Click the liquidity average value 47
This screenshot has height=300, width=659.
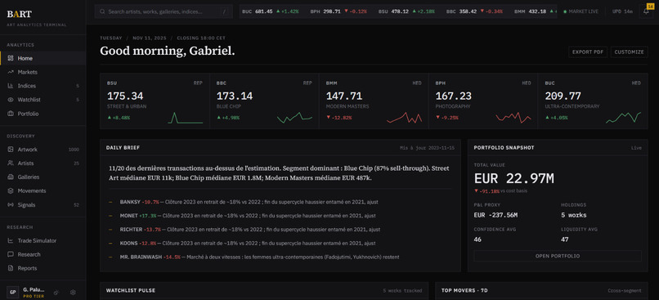click(x=565, y=240)
